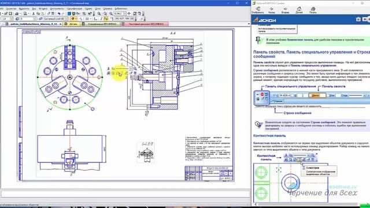The width and height of the screenshot is (370, 208).
Task: Open Print Preview from the toolbar
Action: coord(25,13)
